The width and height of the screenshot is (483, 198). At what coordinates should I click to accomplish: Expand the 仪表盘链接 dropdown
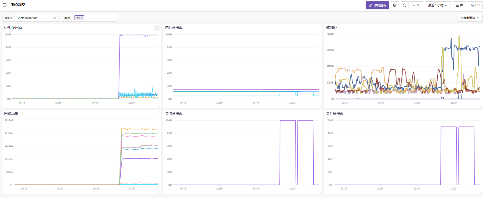click(470, 18)
